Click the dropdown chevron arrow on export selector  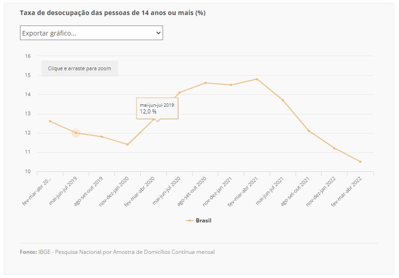click(x=158, y=32)
